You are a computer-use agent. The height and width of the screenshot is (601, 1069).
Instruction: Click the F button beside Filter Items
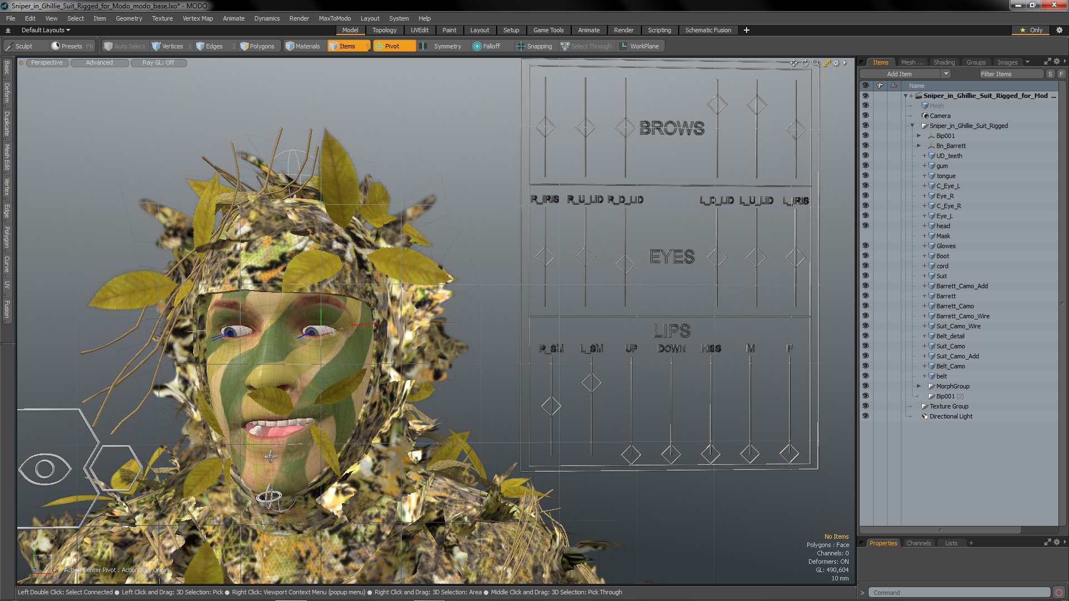coord(1061,74)
